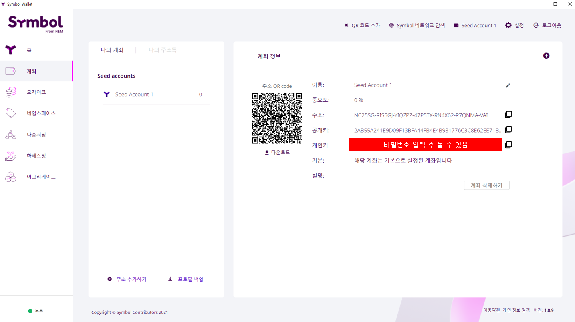The height and width of the screenshot is (322, 575).
Task: Click 해당 계좌는 기본으로 설정된 계좌입니다 text
Action: tap(403, 161)
